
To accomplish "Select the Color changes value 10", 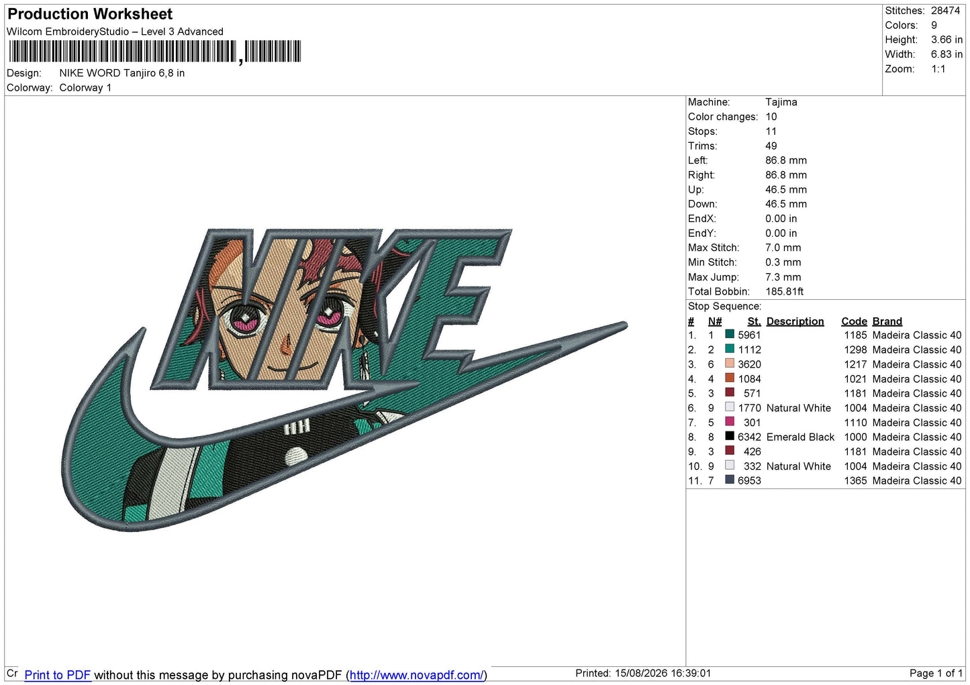I will 771,117.
